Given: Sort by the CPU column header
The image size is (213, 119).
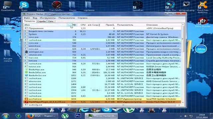Looking at the screenshot, I should coord(82,25).
